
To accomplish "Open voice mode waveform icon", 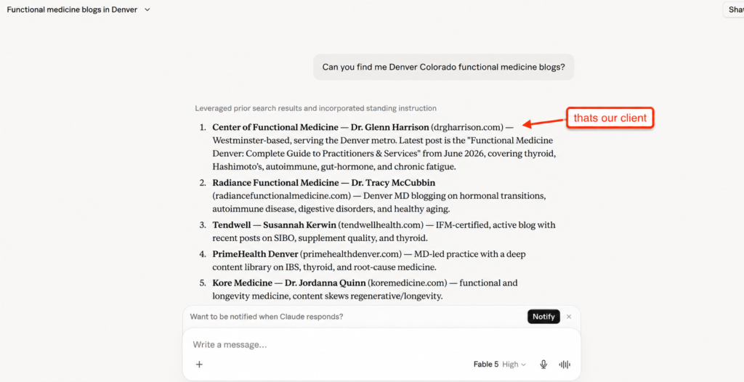I will point(565,365).
